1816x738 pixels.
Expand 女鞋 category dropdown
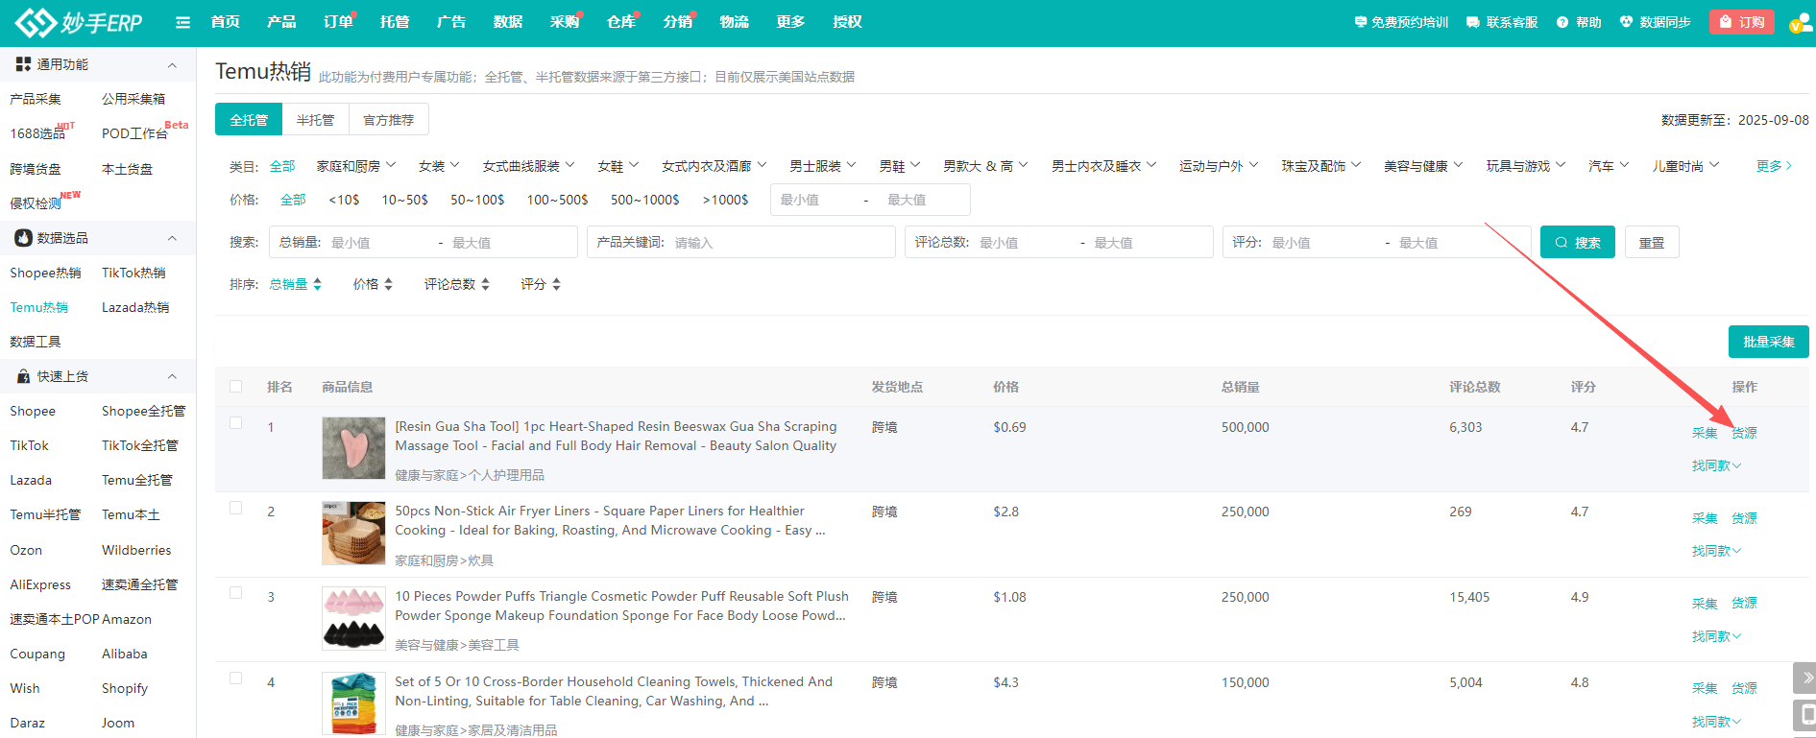click(617, 166)
